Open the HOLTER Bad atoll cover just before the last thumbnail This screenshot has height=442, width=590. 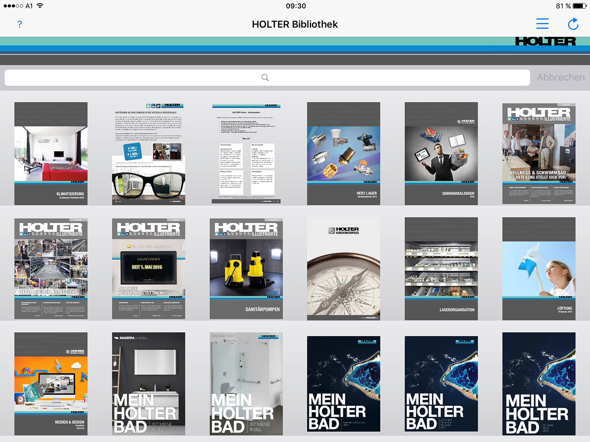point(441,384)
